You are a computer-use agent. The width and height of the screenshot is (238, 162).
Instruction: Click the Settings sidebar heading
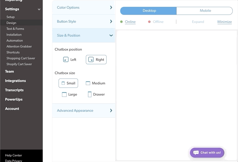click(12, 9)
